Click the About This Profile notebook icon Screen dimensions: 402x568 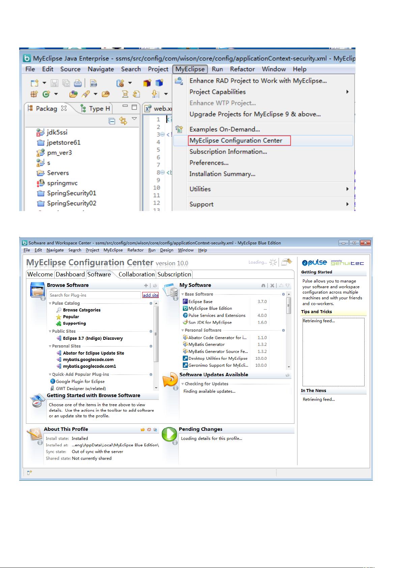(x=34, y=435)
